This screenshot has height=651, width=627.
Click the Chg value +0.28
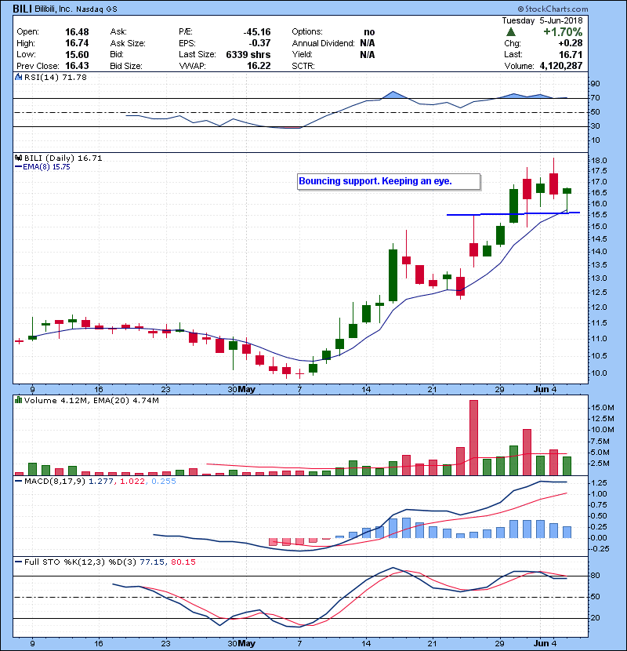(x=570, y=43)
